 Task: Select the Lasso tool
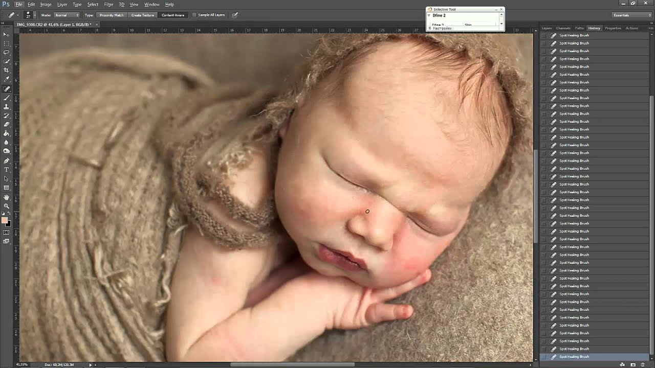[7, 52]
